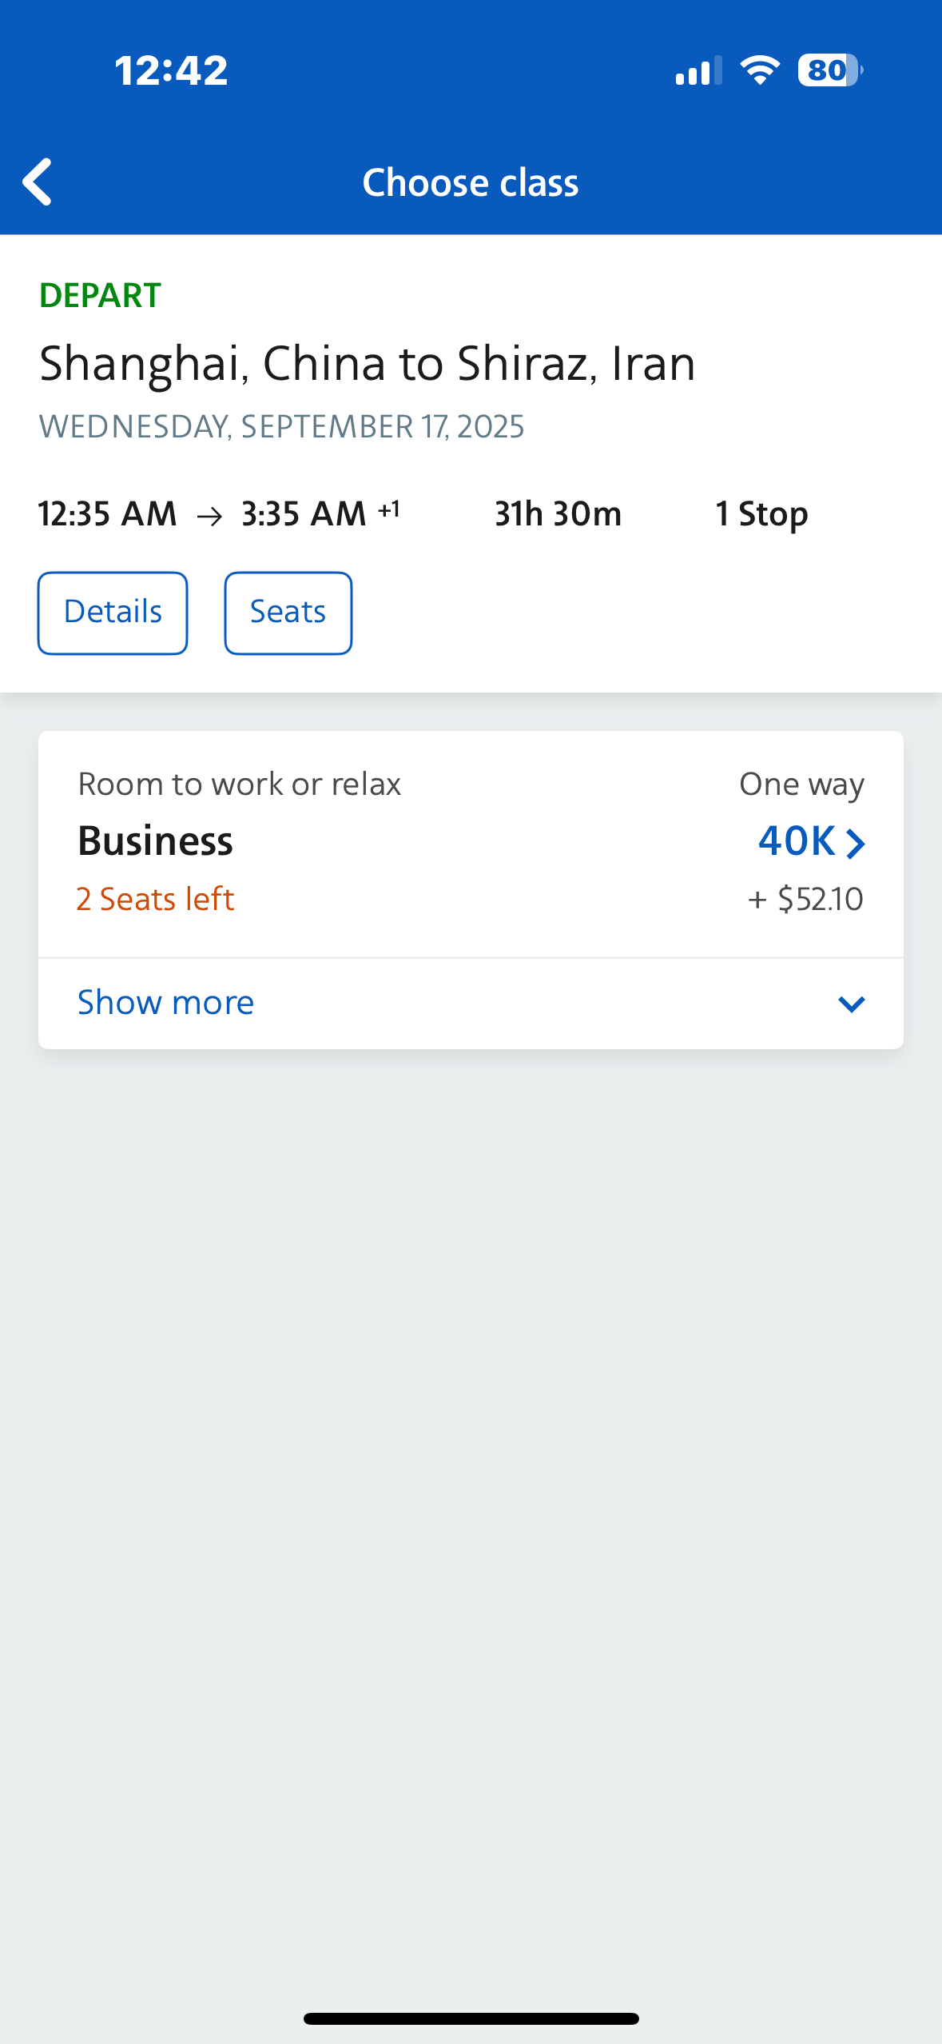
Task: Tap the home indicator bar
Action: (x=471, y=2018)
